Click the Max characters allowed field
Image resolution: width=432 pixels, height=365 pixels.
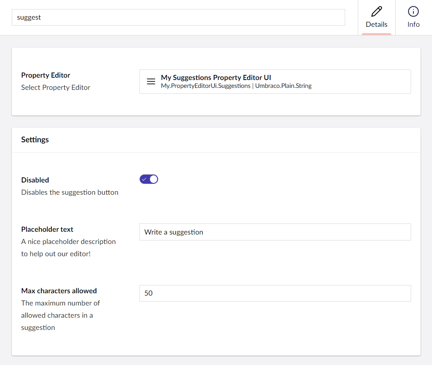pos(275,293)
